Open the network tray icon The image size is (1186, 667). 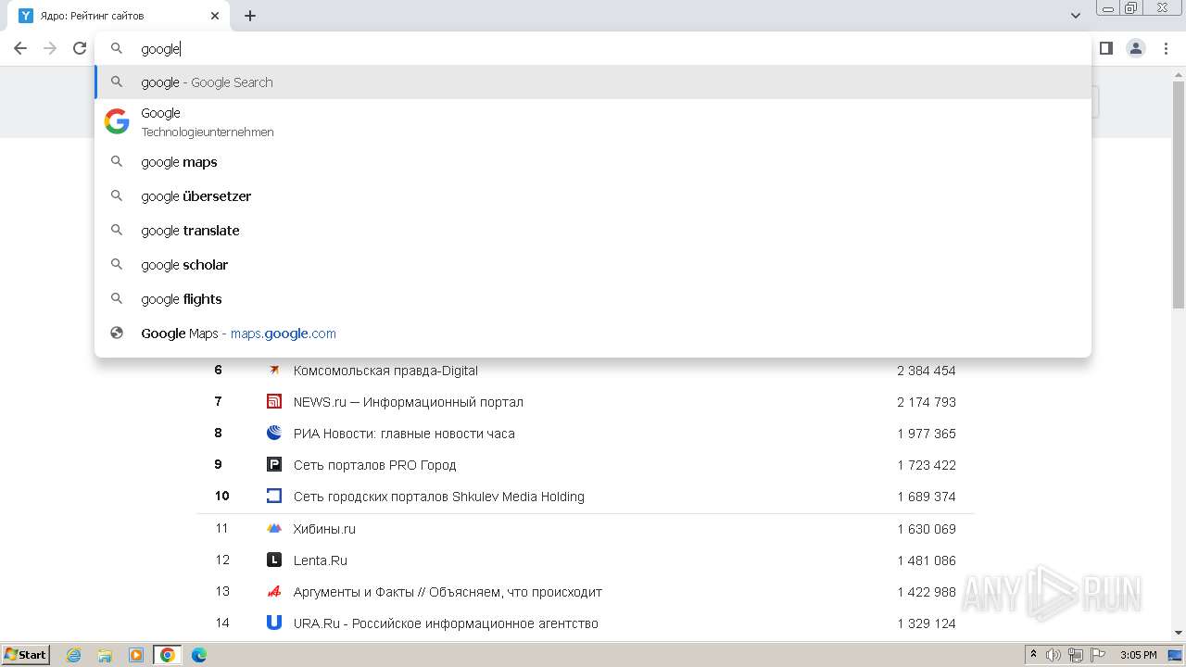1076,655
